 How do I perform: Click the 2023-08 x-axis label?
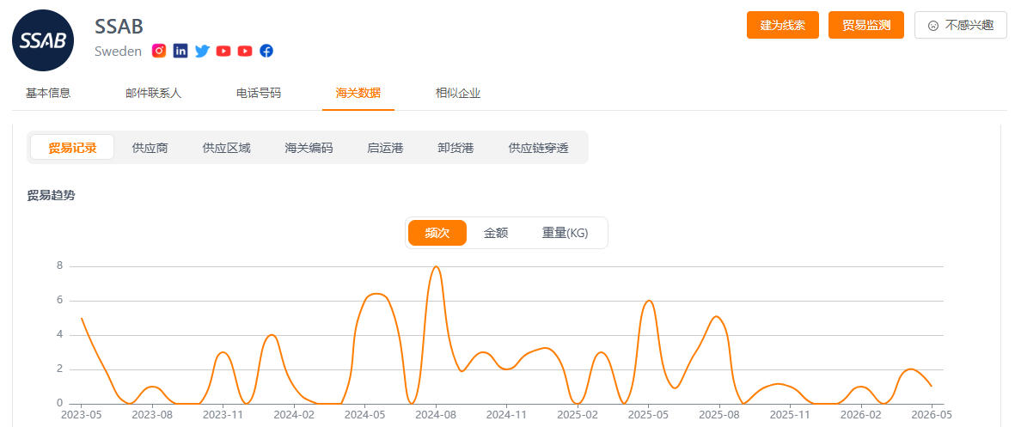[x=152, y=414]
